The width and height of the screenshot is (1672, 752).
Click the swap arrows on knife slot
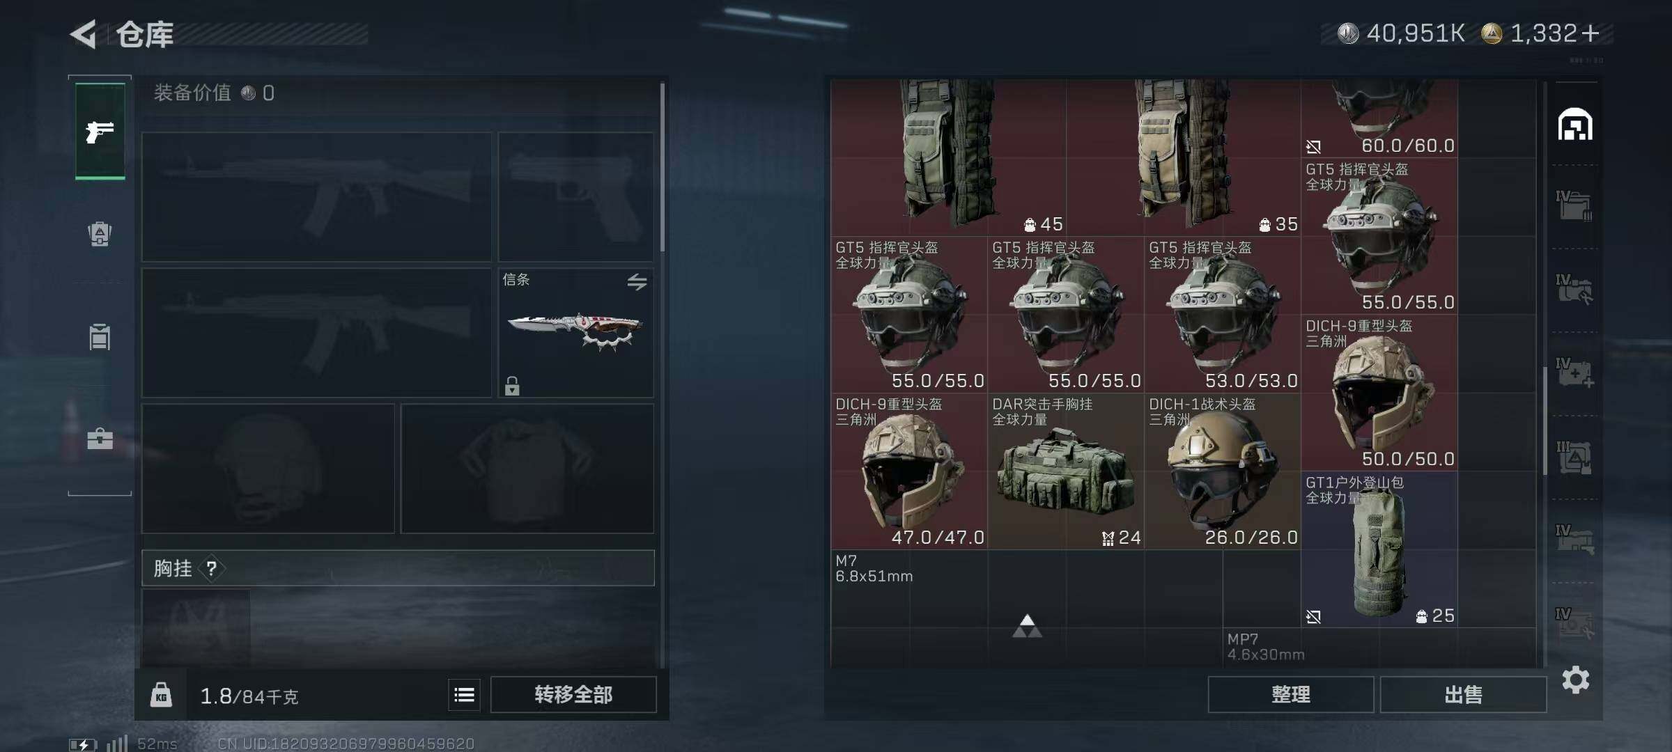click(637, 282)
